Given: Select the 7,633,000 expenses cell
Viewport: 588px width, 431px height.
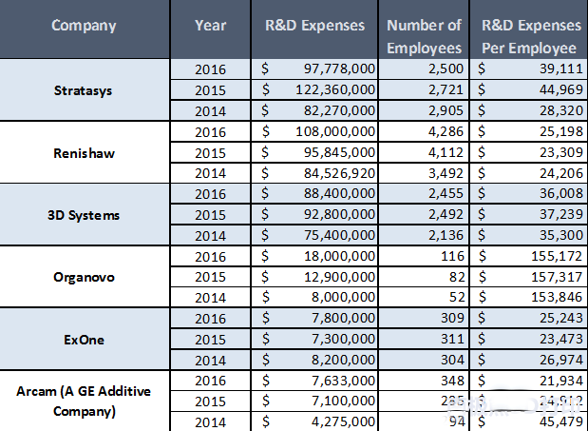Looking at the screenshot, I should point(314,381).
